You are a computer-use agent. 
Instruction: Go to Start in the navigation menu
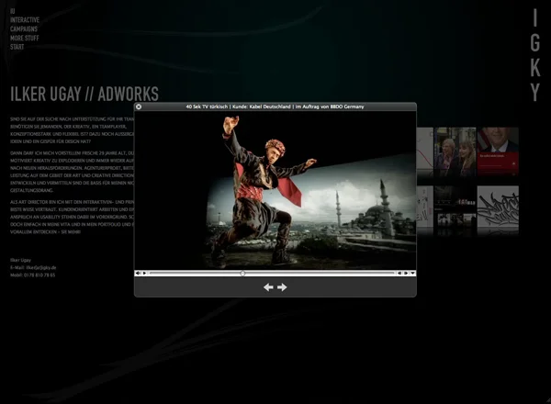point(17,46)
